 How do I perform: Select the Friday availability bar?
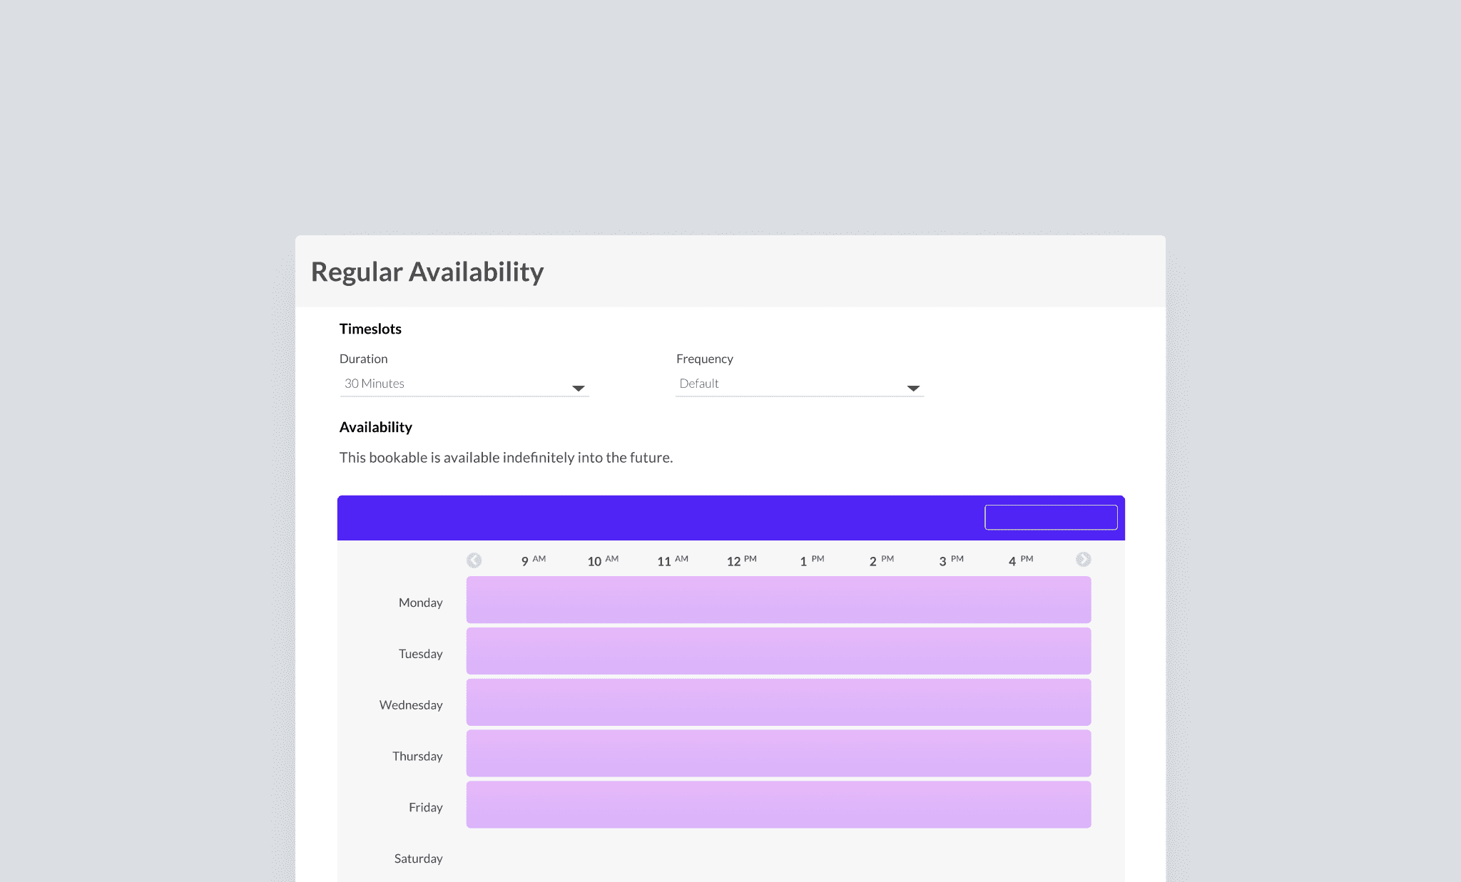tap(778, 805)
